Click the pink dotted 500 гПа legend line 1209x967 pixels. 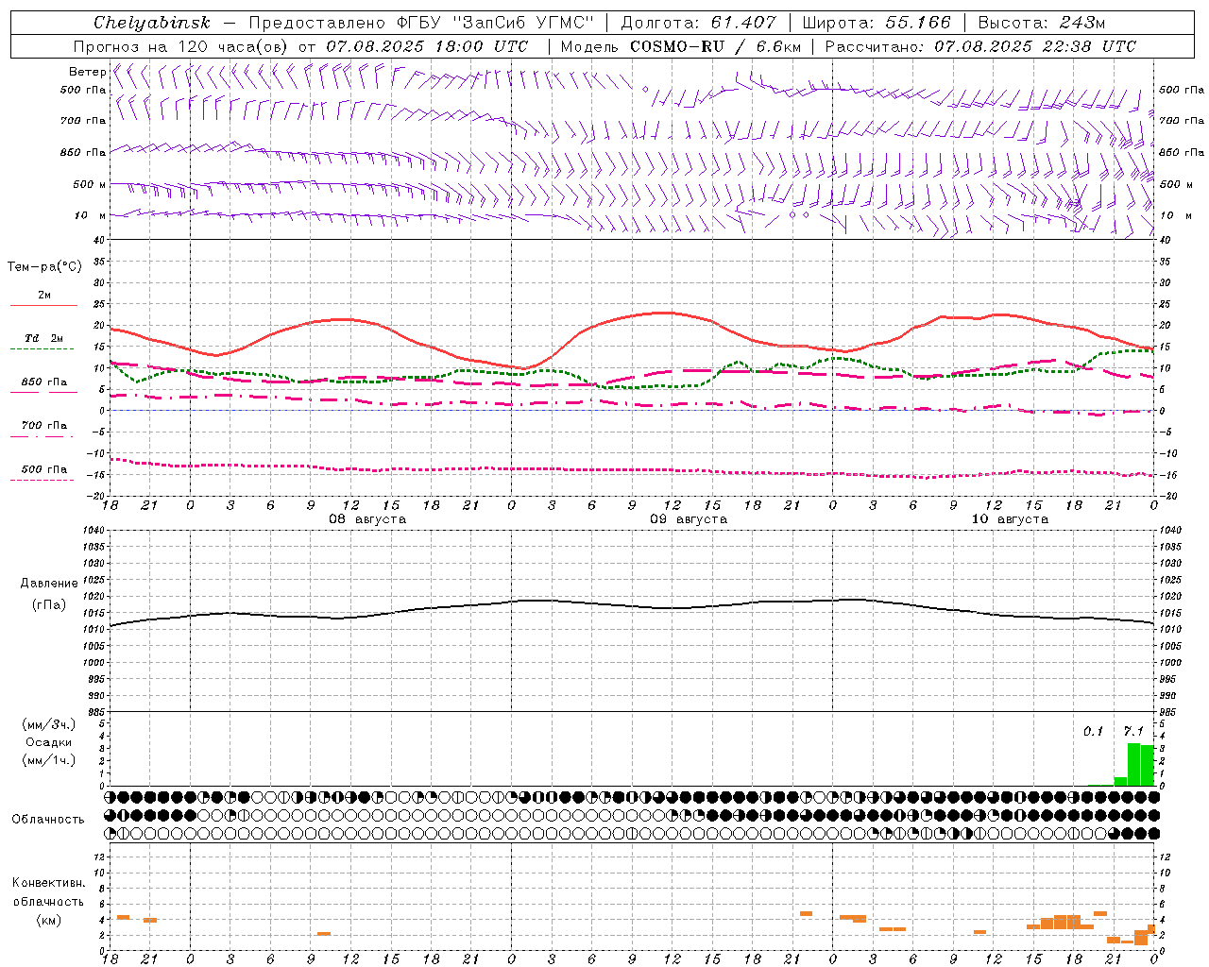pyautogui.click(x=42, y=480)
